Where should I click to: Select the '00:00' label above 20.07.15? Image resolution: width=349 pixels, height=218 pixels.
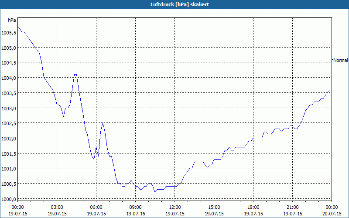332,208
